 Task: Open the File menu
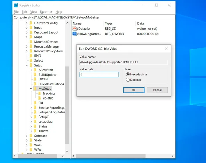point(16,12)
